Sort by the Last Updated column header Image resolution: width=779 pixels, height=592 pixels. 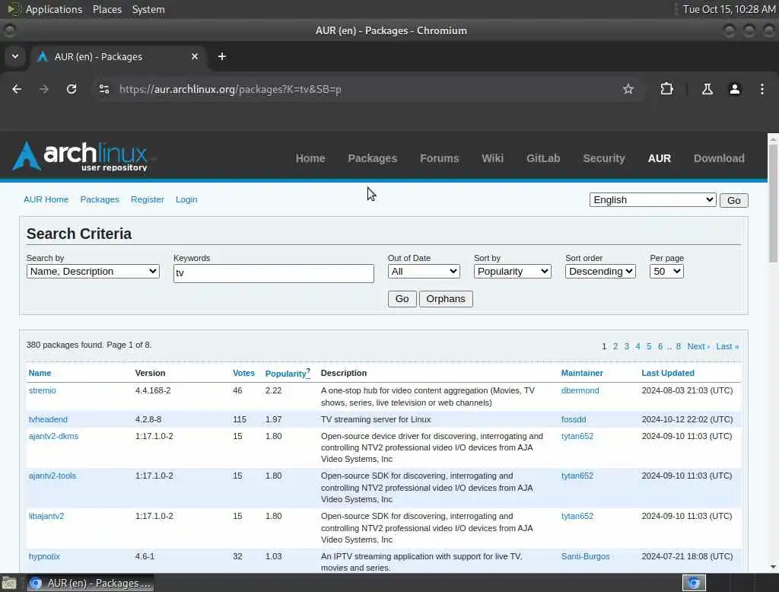[668, 373]
